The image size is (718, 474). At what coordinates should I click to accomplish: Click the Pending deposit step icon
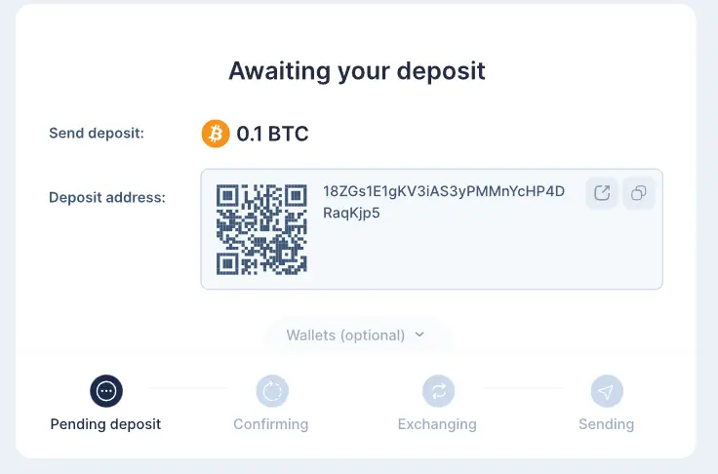pyautogui.click(x=106, y=391)
